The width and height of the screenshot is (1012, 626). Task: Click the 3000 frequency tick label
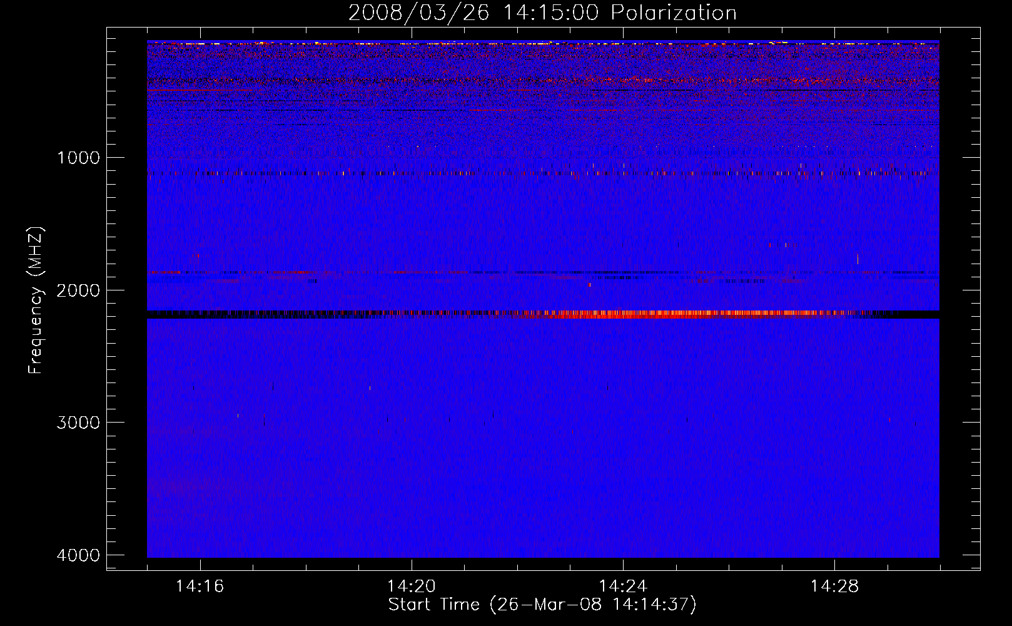click(x=78, y=423)
